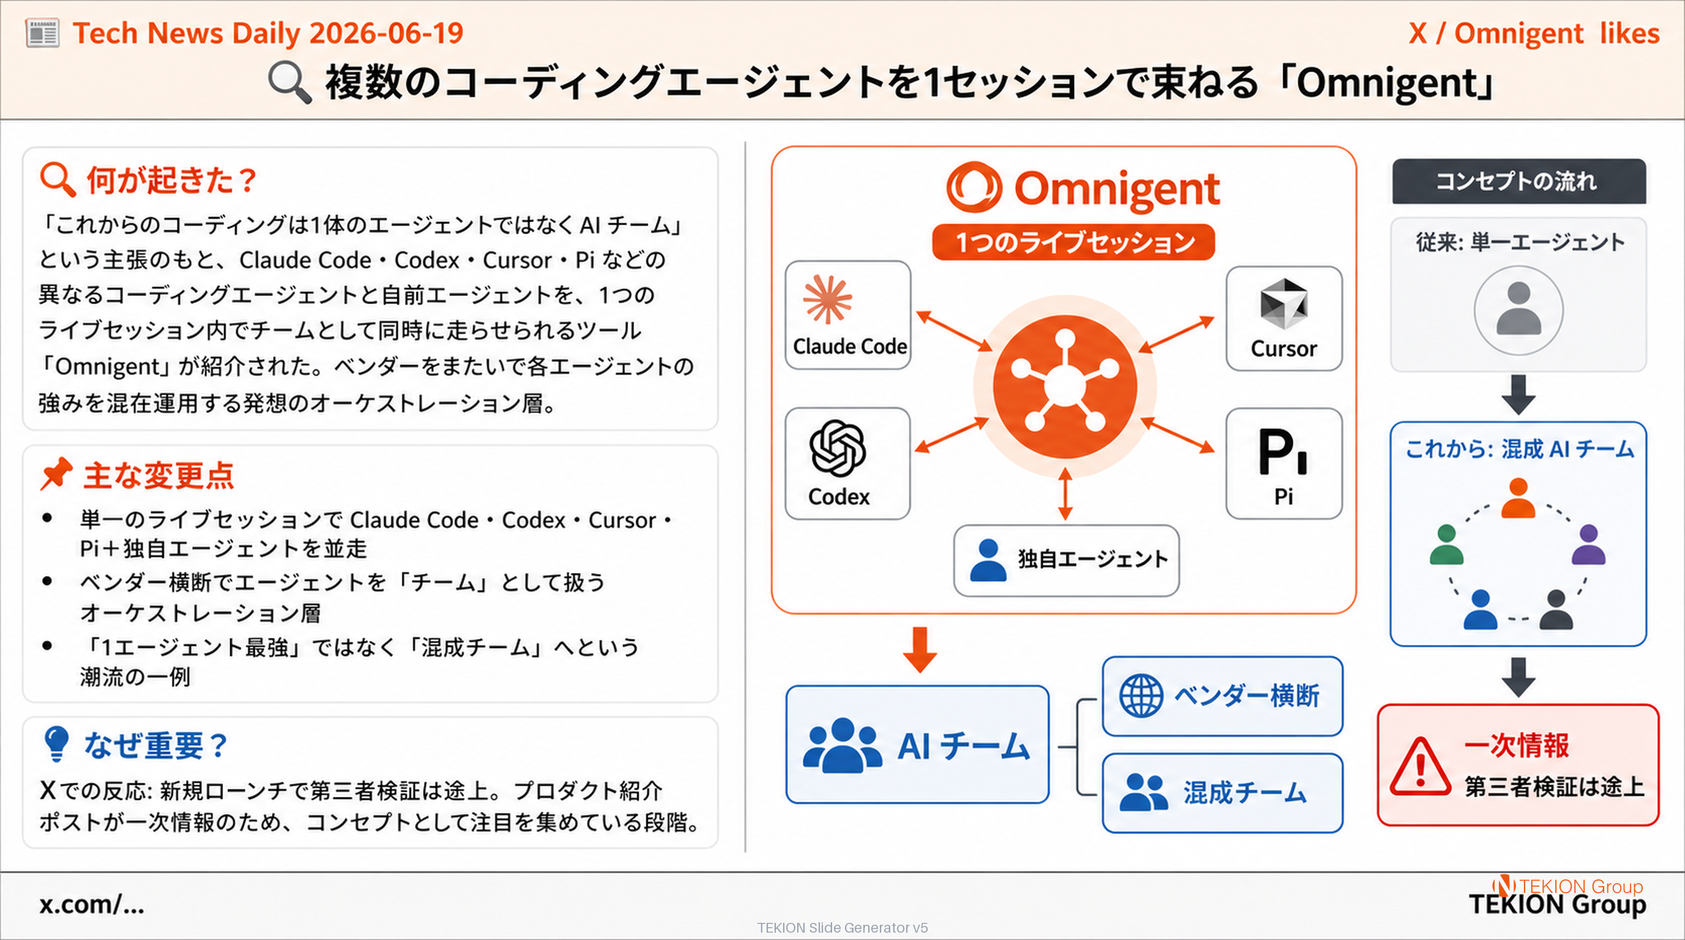Viewport: 1685px width, 940px height.
Task: Click the two-person icon beside 混成チーム
Action: click(1143, 793)
